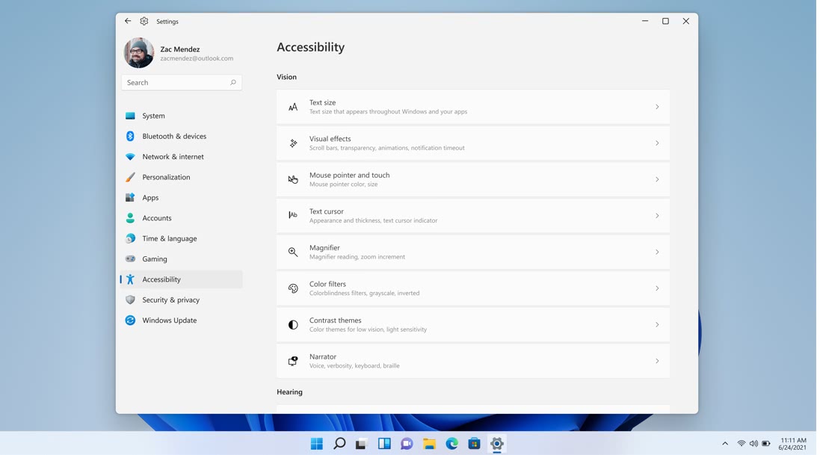
Task: Open Task View from taskbar
Action: coord(361,444)
